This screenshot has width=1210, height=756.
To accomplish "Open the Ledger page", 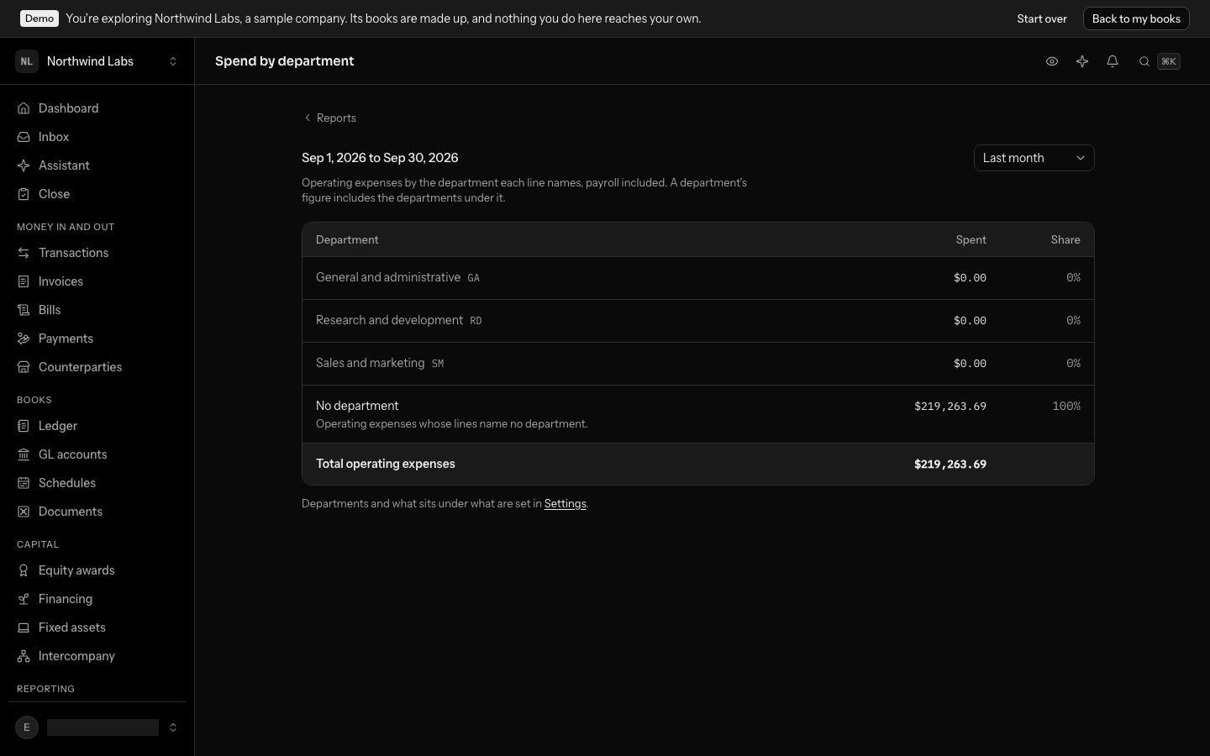I will [x=97, y=426].
